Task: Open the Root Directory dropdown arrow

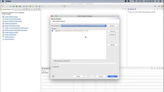Action: (x=105, y=26)
